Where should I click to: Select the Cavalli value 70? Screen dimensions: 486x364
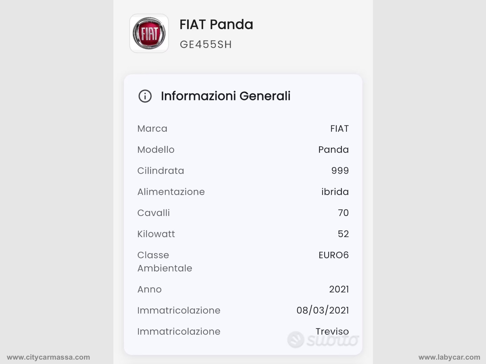click(343, 213)
